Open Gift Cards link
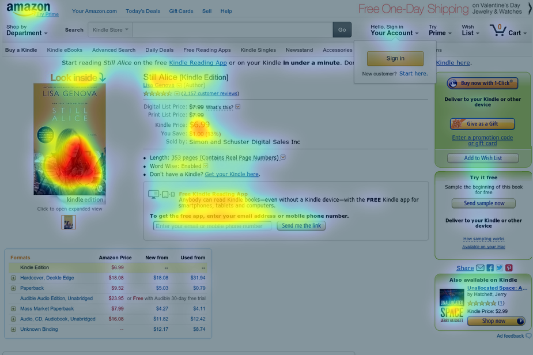Viewport: 533px width, 355px height. tap(181, 11)
